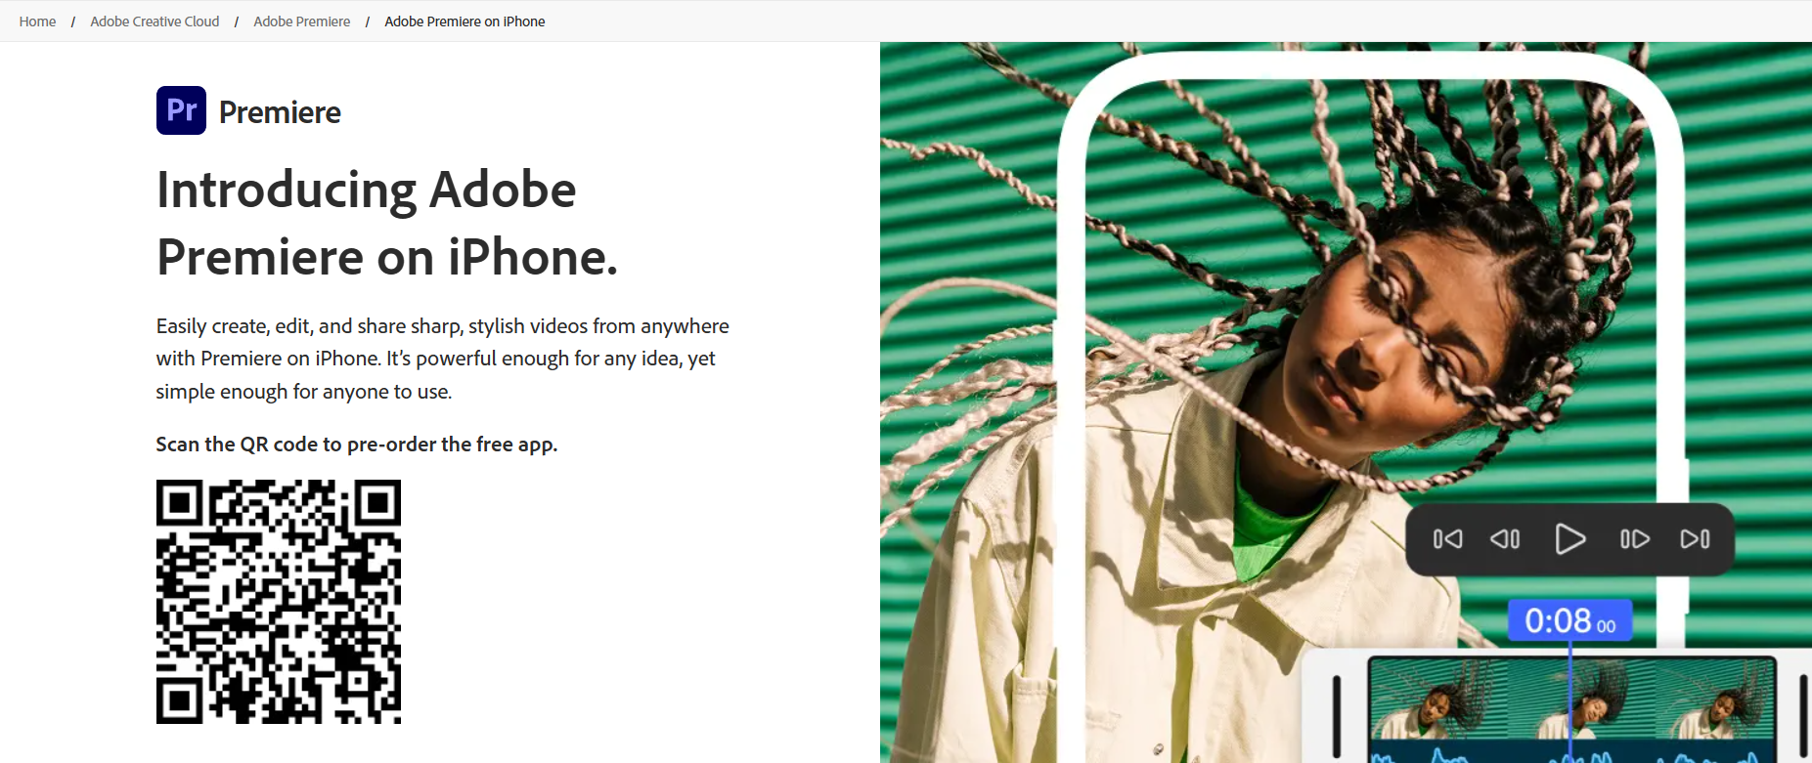Go to the Adobe Premiere breadcrumb link
Screen dimensions: 1812x763
(x=301, y=21)
